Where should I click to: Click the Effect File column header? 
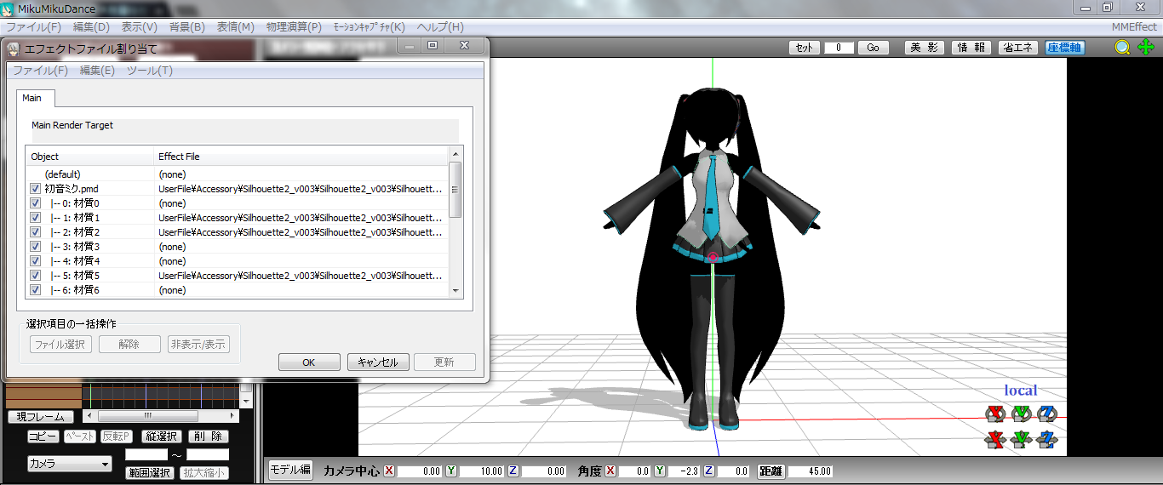(301, 157)
